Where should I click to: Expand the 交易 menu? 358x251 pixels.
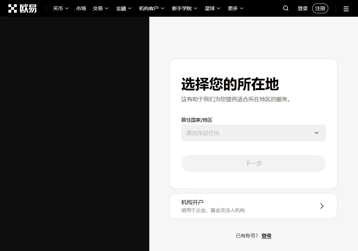tap(101, 8)
